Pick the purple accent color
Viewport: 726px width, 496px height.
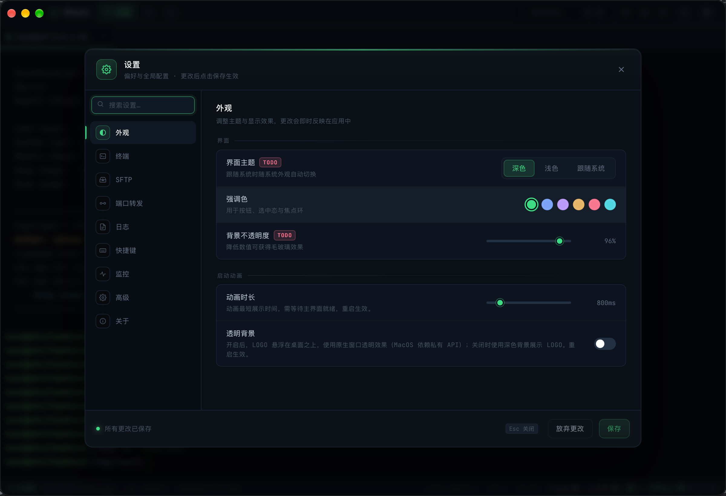tap(563, 205)
